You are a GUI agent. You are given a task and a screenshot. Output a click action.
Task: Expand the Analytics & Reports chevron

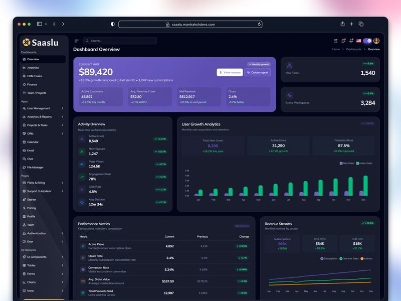62,117
